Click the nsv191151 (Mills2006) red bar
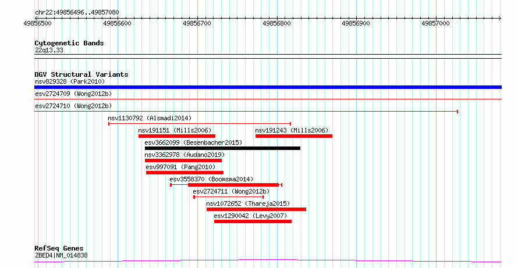The image size is (518, 268). (x=177, y=136)
